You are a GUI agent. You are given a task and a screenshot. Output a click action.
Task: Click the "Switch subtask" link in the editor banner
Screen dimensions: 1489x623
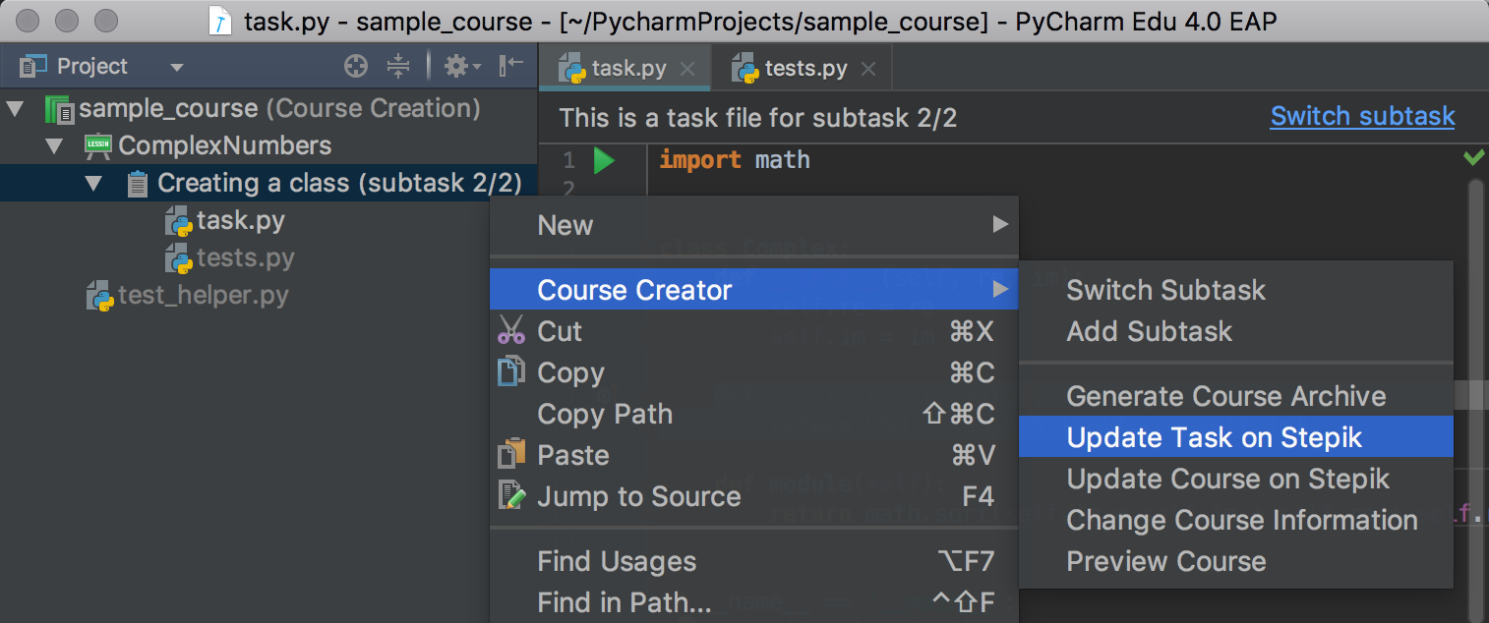coord(1362,116)
